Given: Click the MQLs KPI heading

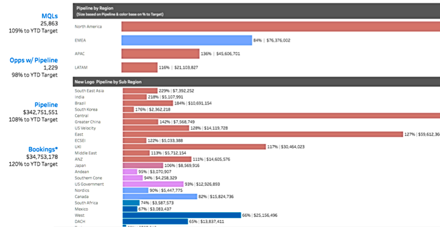Looking at the screenshot, I should click(49, 17).
